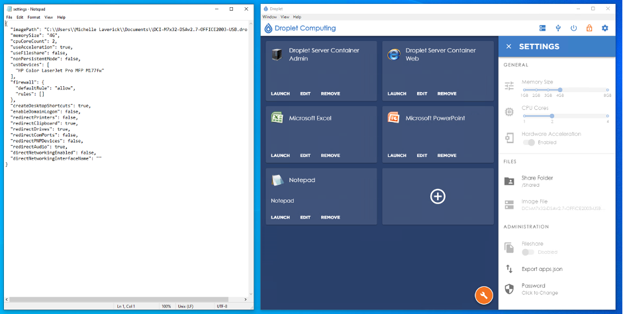This screenshot has width=623, height=314.
Task: Launch Microsoft PowerPoint
Action: 397,156
